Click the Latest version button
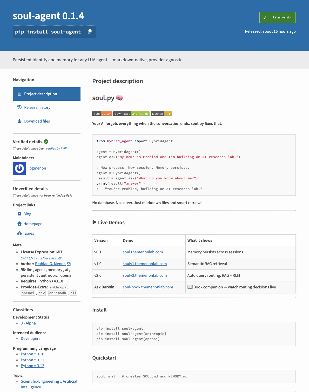309x392 pixels. point(283,17)
